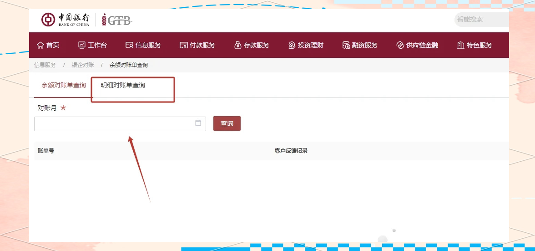Click the 供应链金融 chain icon
Viewport: 535px width, 251px height.
(x=400, y=45)
